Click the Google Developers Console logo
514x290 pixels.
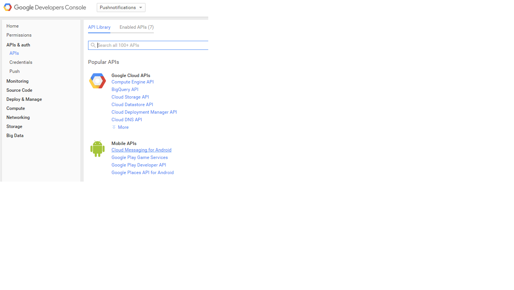[45, 8]
